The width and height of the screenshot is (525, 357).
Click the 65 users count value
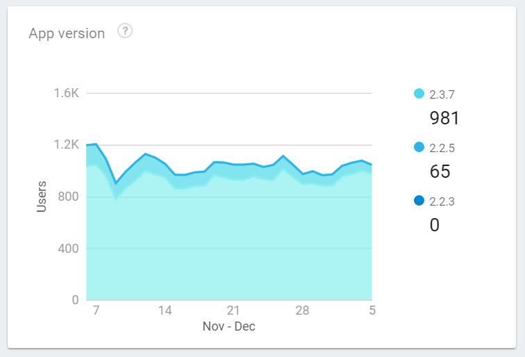440,172
